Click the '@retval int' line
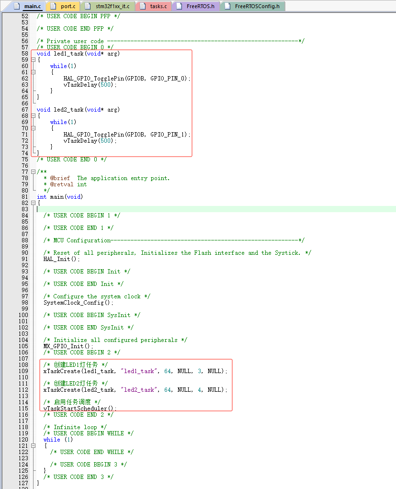The width and height of the screenshot is (396, 489). tap(65, 184)
